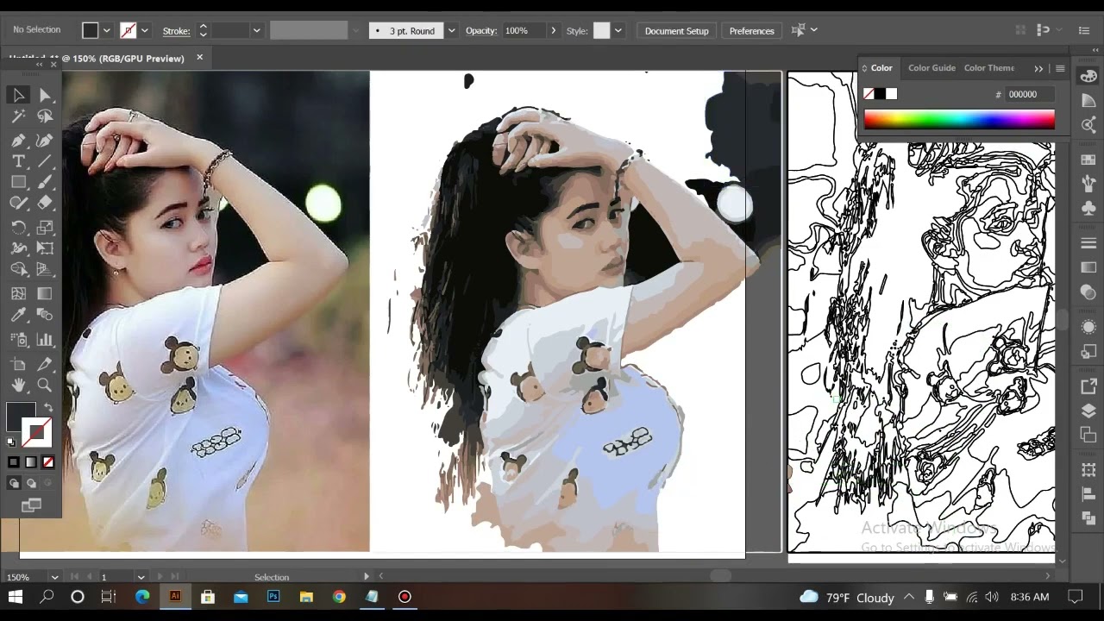Image resolution: width=1104 pixels, height=621 pixels.
Task: Pick a color from the spectrum bar
Action: 959,120
